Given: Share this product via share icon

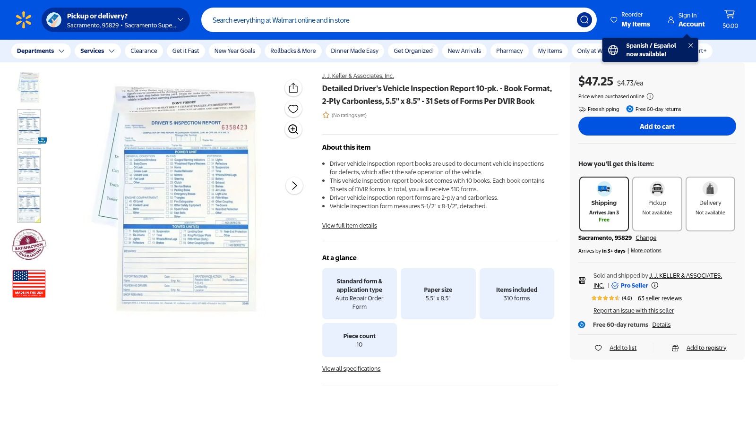Looking at the screenshot, I should click(x=293, y=88).
